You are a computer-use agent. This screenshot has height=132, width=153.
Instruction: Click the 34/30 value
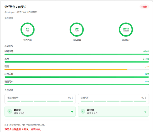(x=146, y=59)
